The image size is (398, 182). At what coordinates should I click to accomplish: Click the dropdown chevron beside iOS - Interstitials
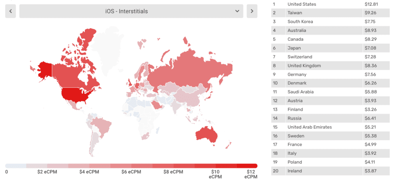(x=237, y=11)
